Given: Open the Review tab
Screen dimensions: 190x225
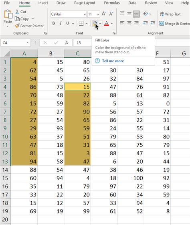Looking at the screenshot, I should (x=151, y=3).
